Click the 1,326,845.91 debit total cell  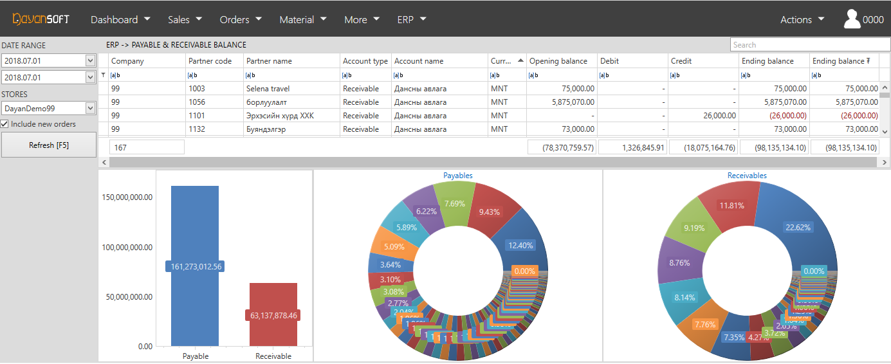(x=633, y=147)
